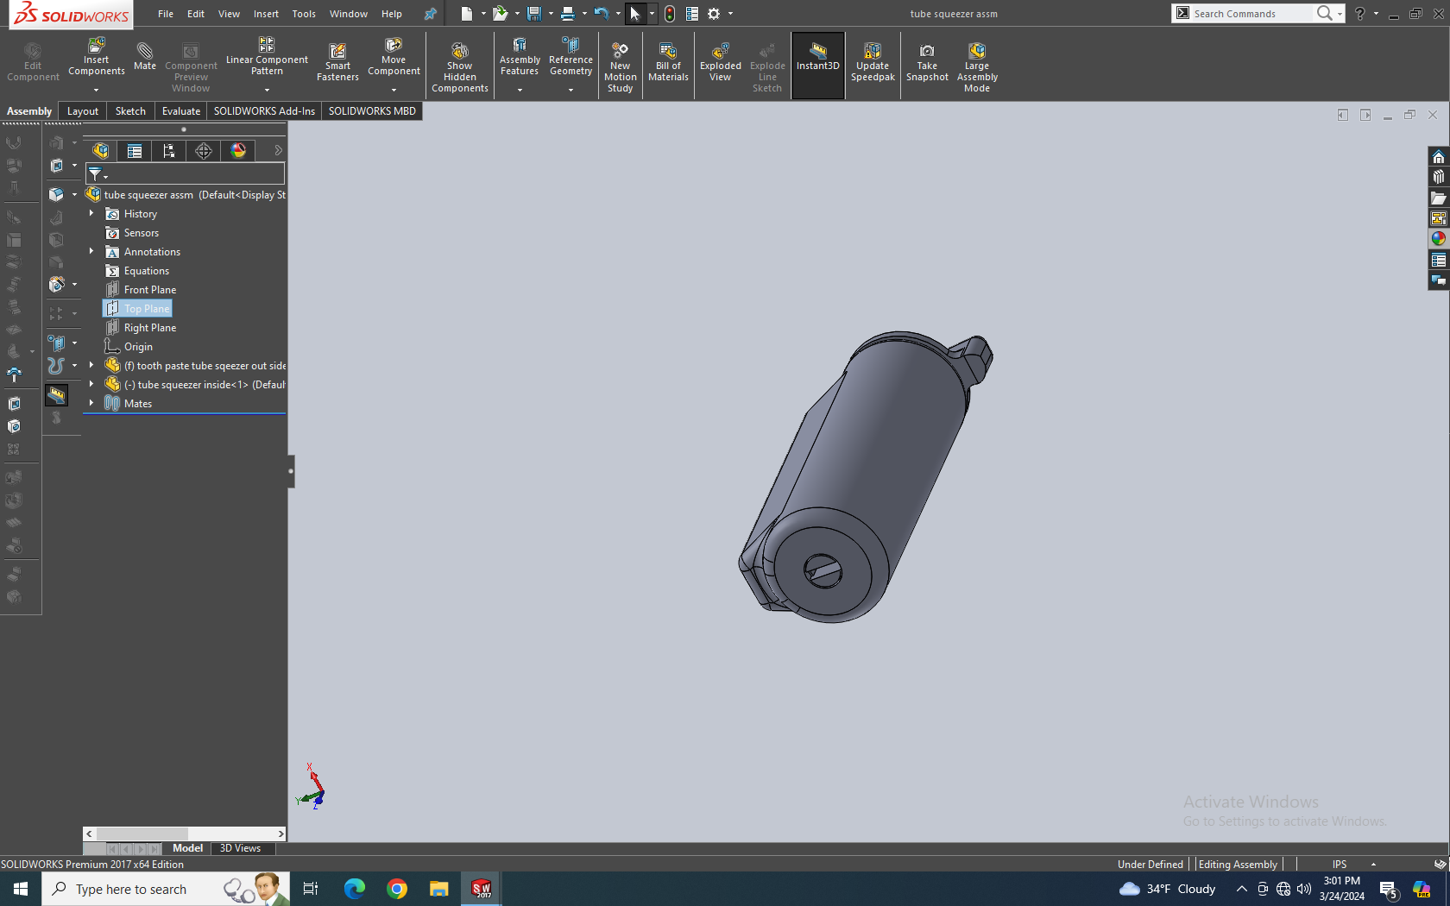Image resolution: width=1450 pixels, height=906 pixels.
Task: Select the Right Plane
Action: pyautogui.click(x=150, y=328)
